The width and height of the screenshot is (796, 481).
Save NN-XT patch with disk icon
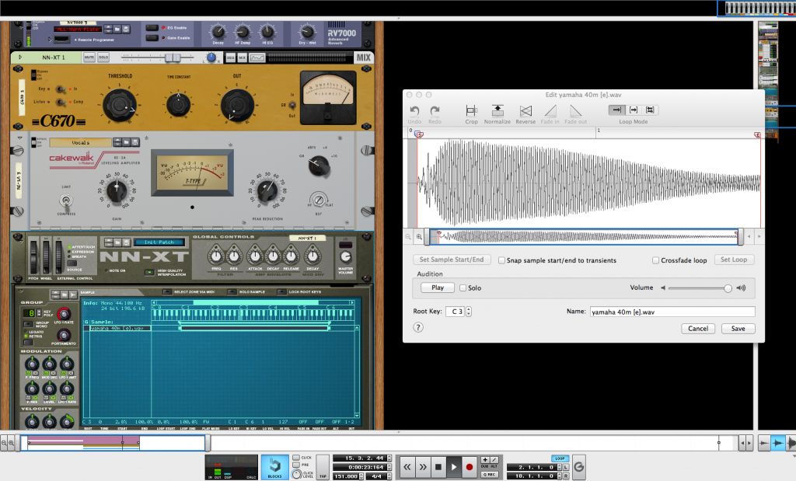[127, 242]
